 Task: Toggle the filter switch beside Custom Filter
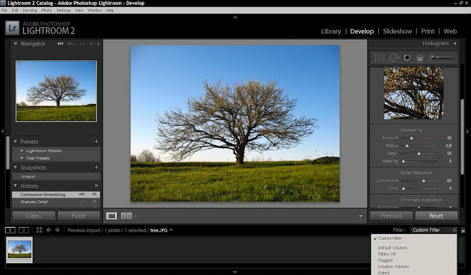click(x=463, y=230)
